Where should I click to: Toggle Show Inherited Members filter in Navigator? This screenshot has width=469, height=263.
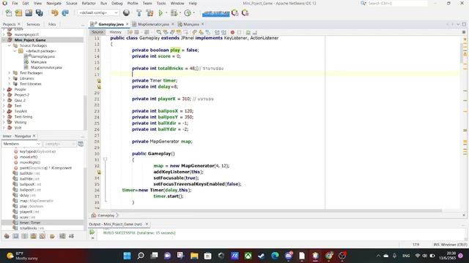tap(7, 236)
